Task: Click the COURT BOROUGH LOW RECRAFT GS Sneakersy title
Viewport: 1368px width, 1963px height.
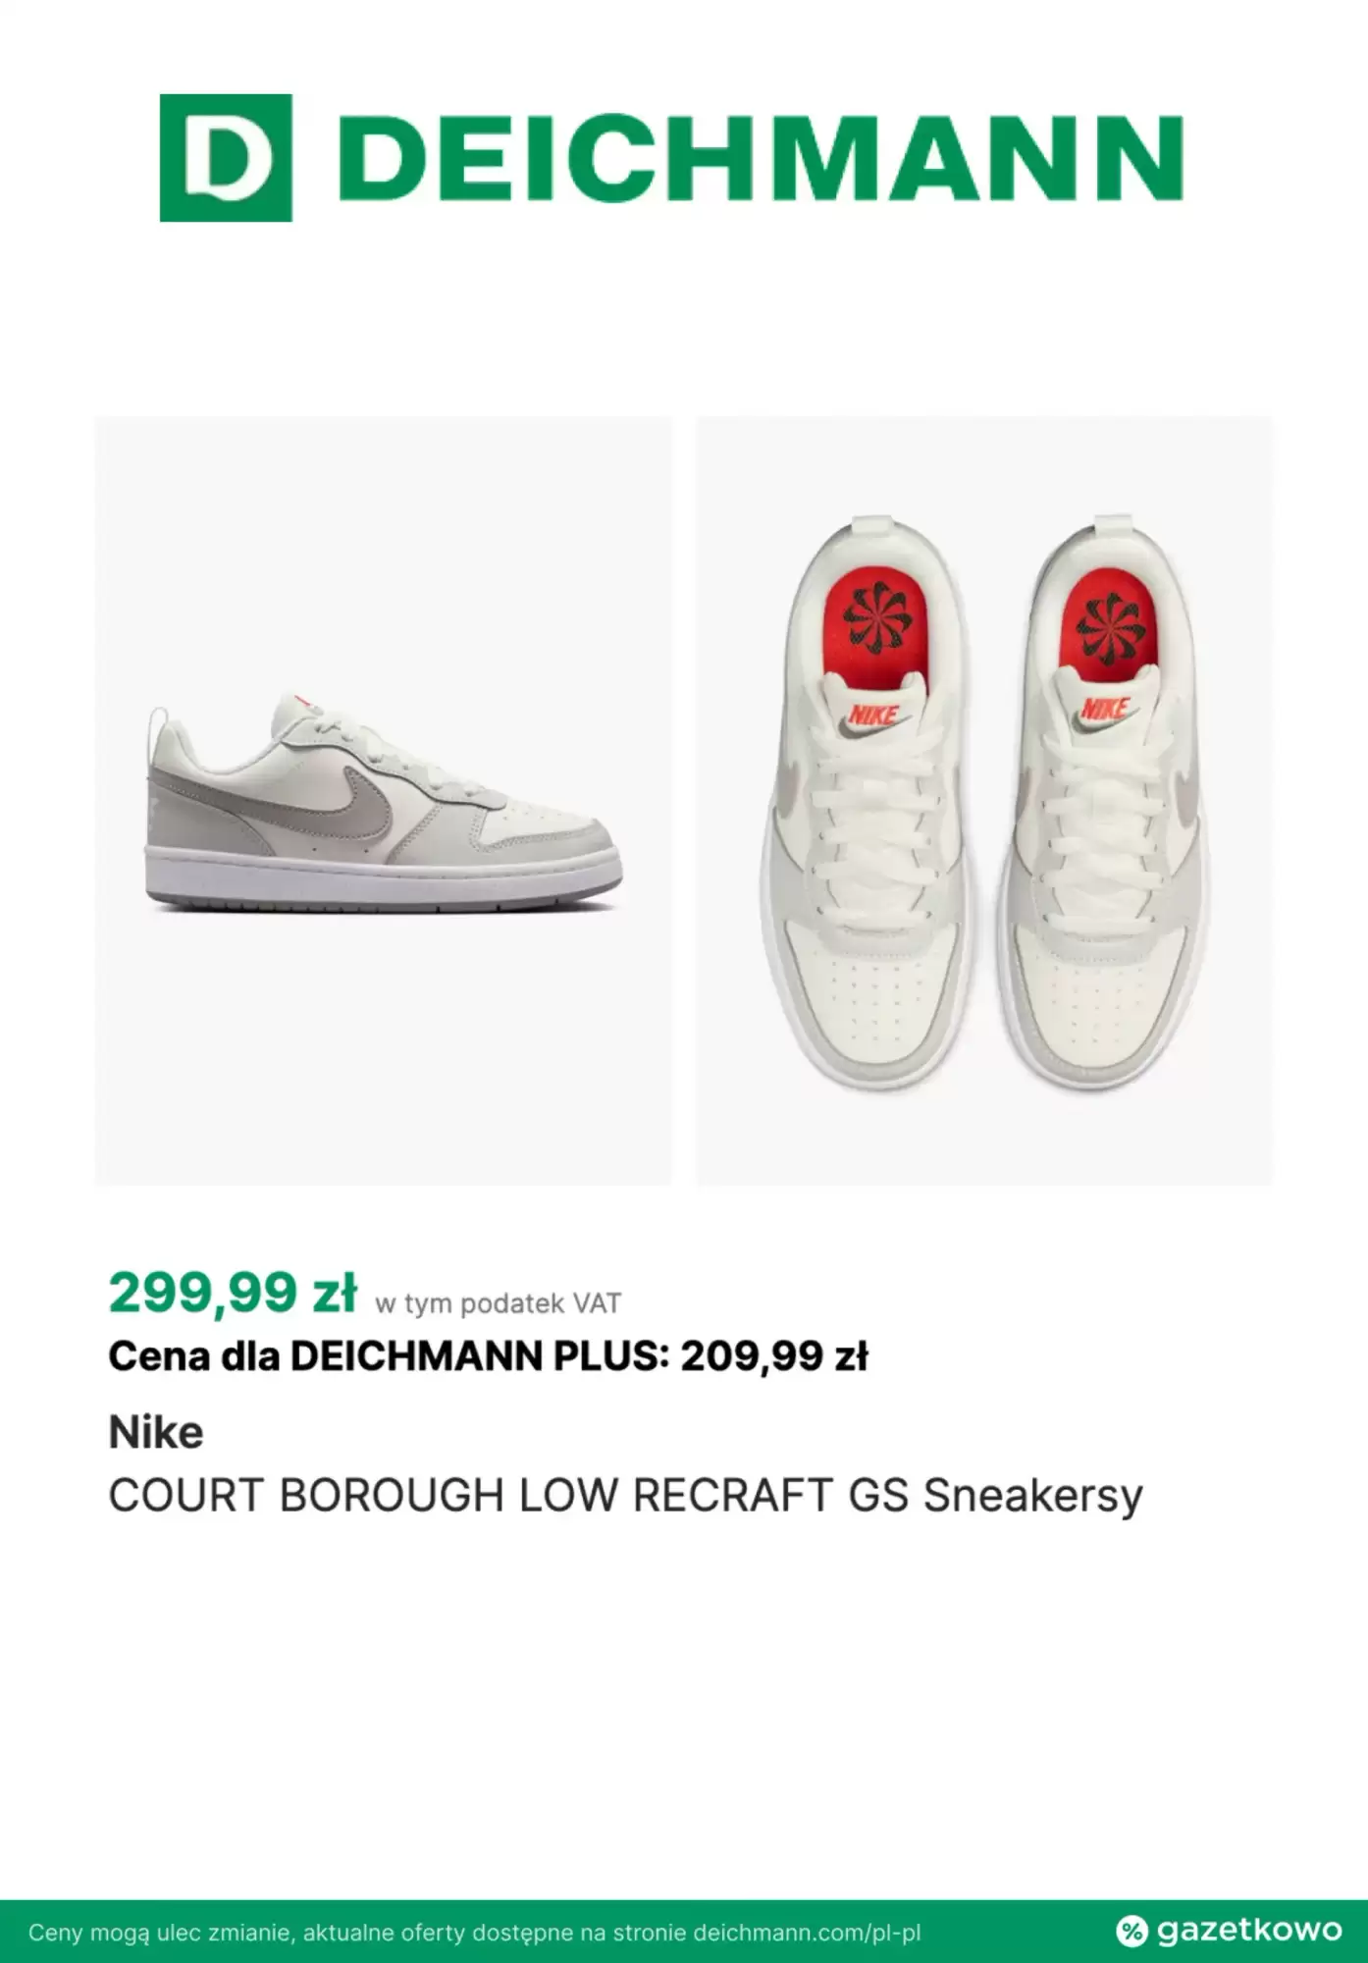Action: (x=626, y=1497)
